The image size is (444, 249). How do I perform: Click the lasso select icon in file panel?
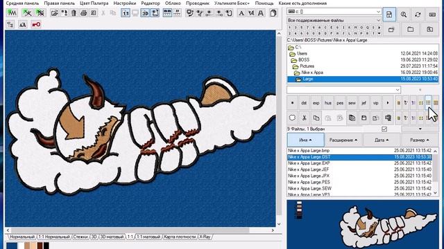click(292, 118)
